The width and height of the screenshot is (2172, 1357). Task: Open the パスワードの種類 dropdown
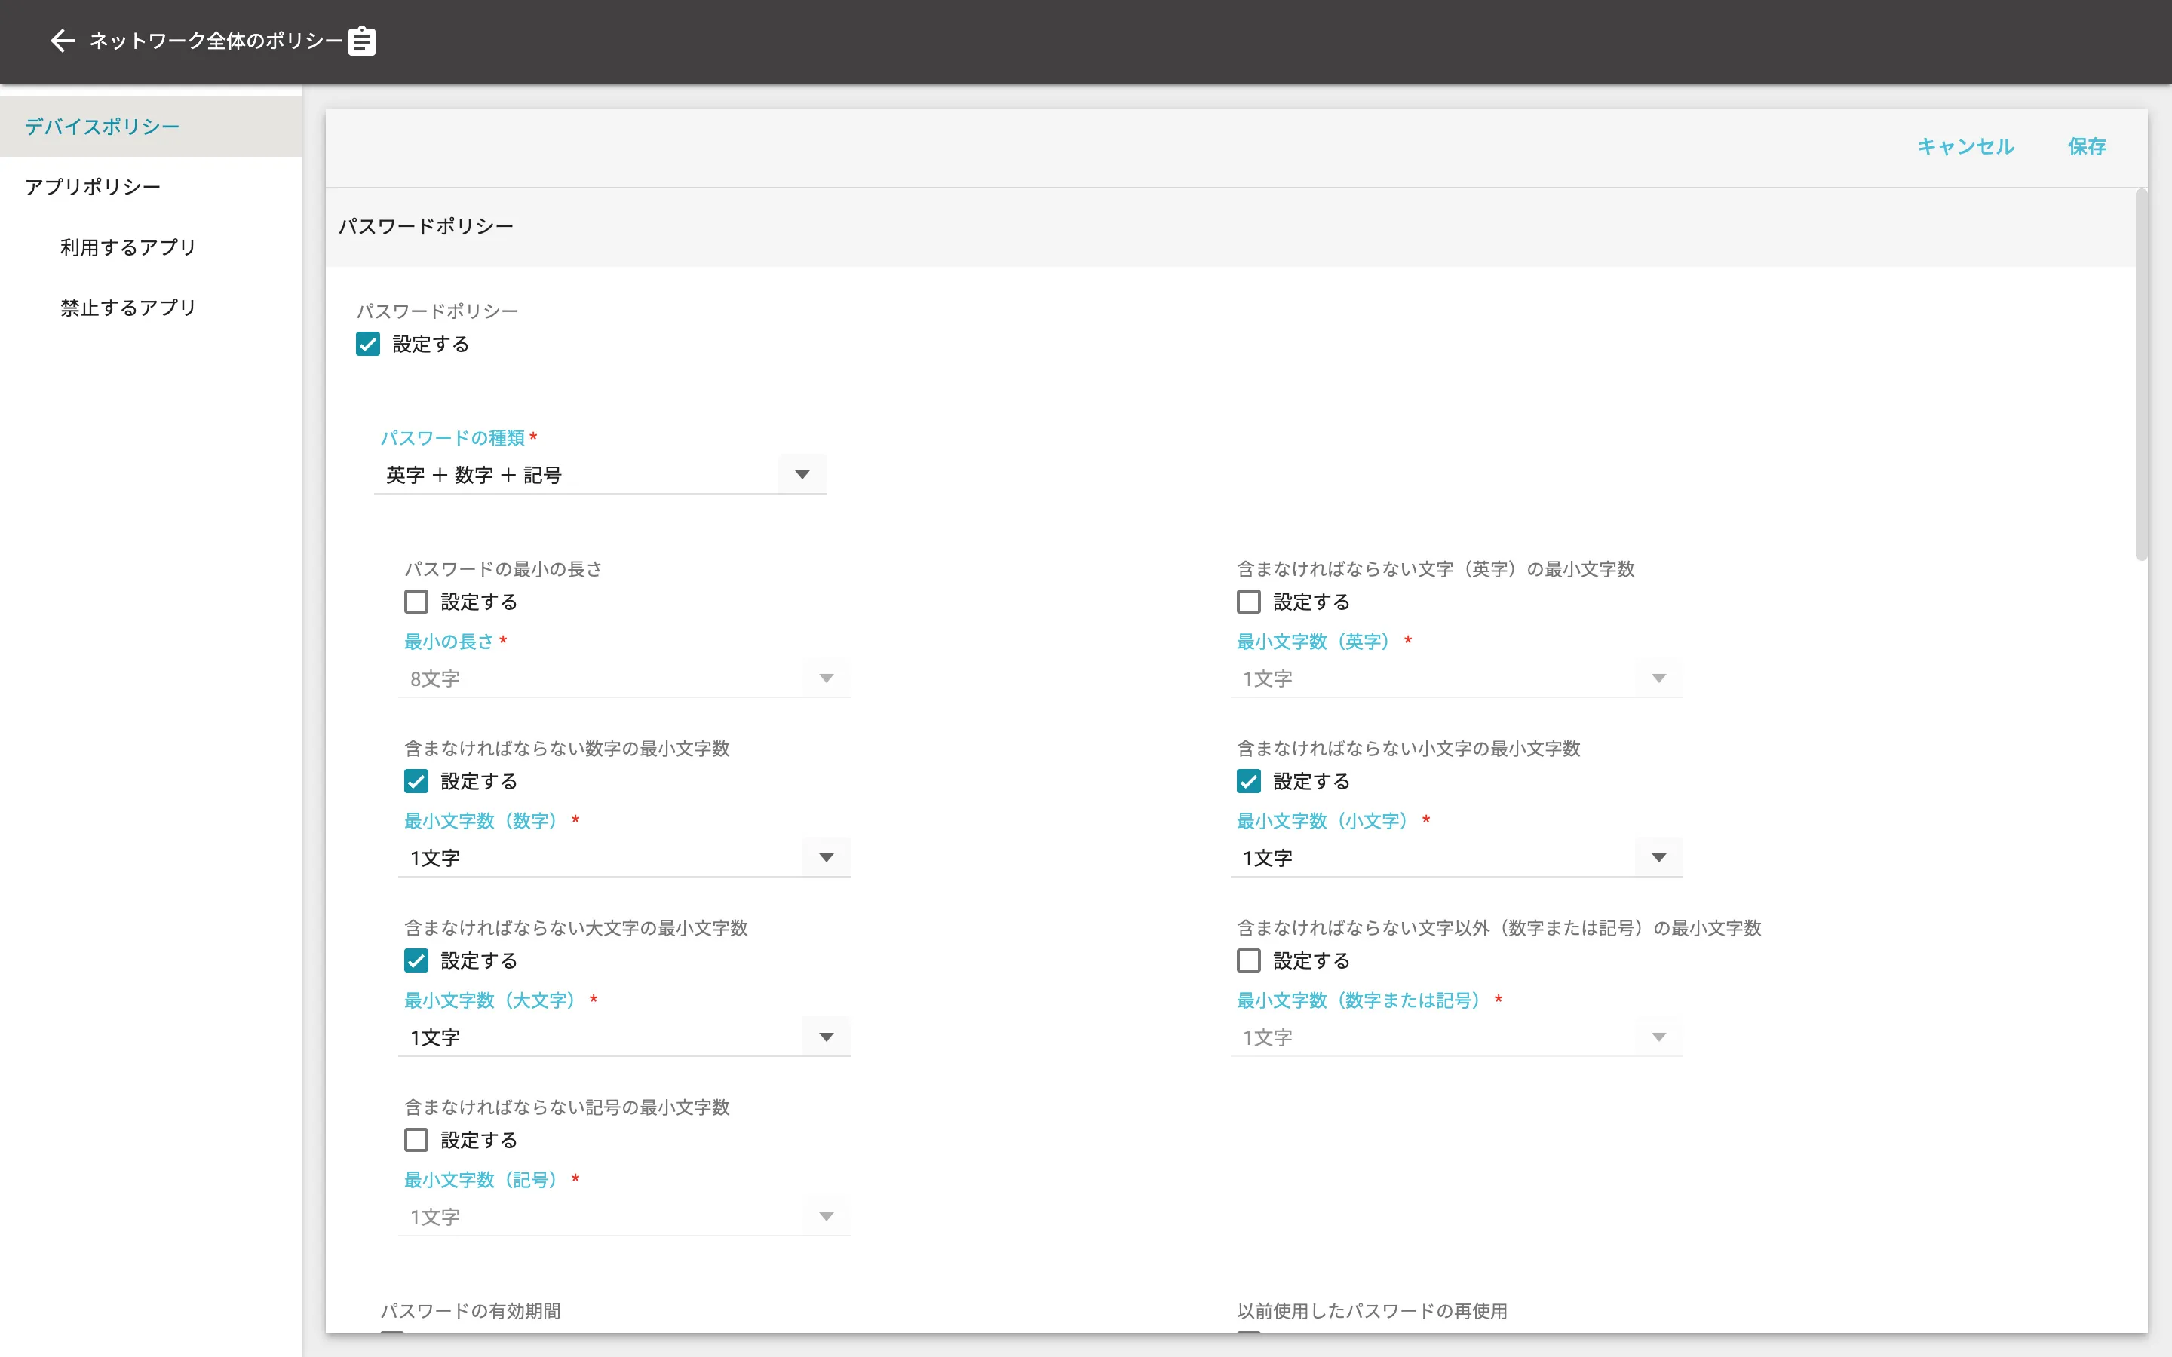coord(600,475)
